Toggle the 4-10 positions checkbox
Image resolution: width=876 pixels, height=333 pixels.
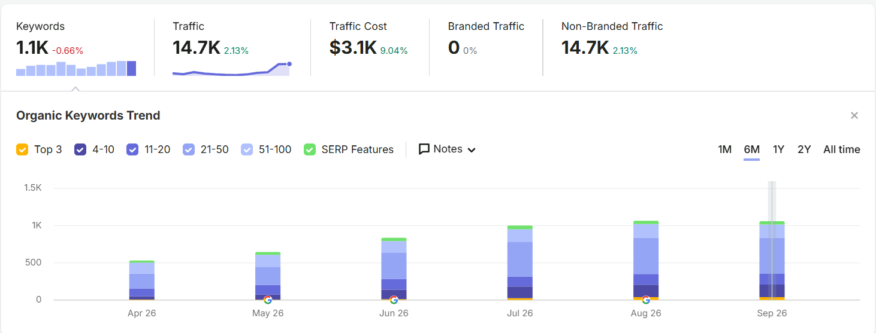[80, 149]
